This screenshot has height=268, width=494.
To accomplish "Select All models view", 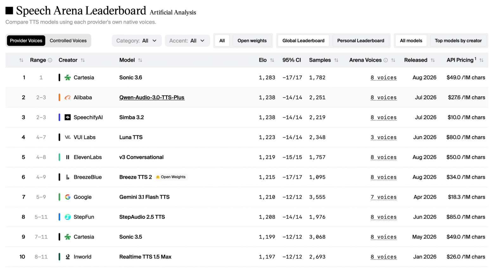I will tap(411, 41).
